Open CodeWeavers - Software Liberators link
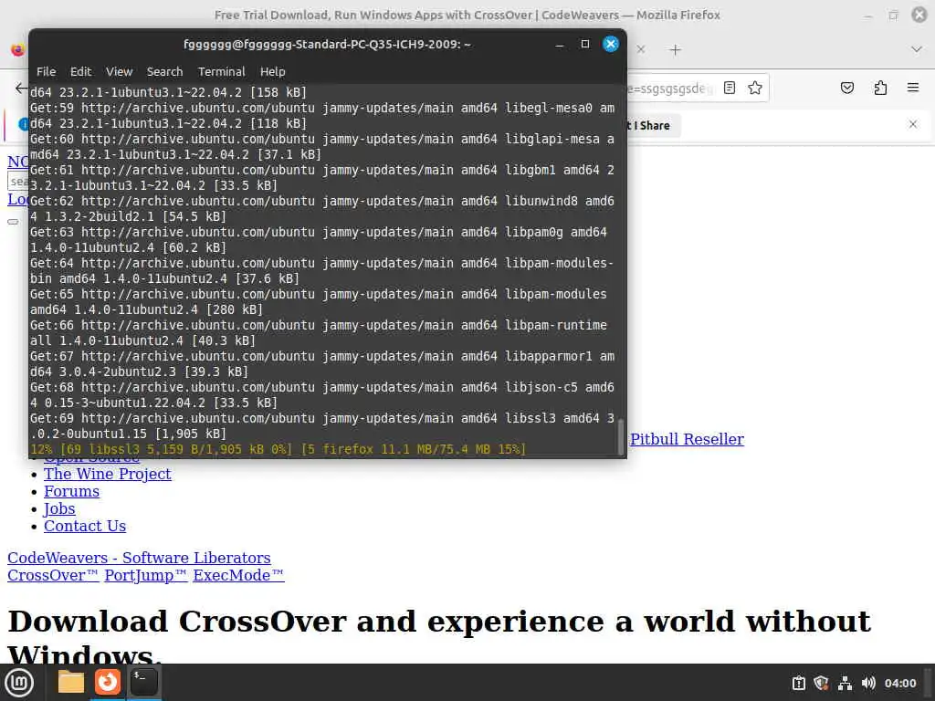The width and height of the screenshot is (935, 701). [139, 558]
